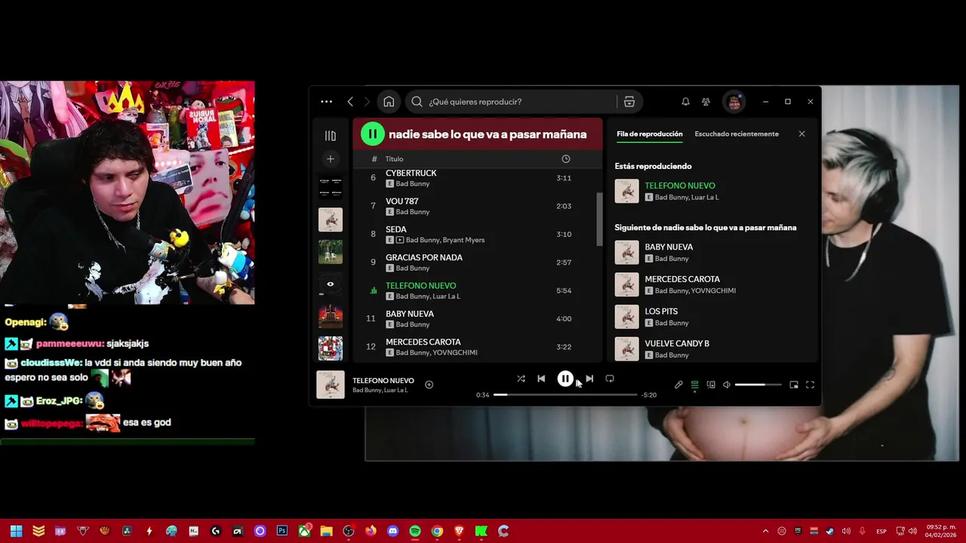Select track 9 GRACIAS POR NADA

point(476,262)
